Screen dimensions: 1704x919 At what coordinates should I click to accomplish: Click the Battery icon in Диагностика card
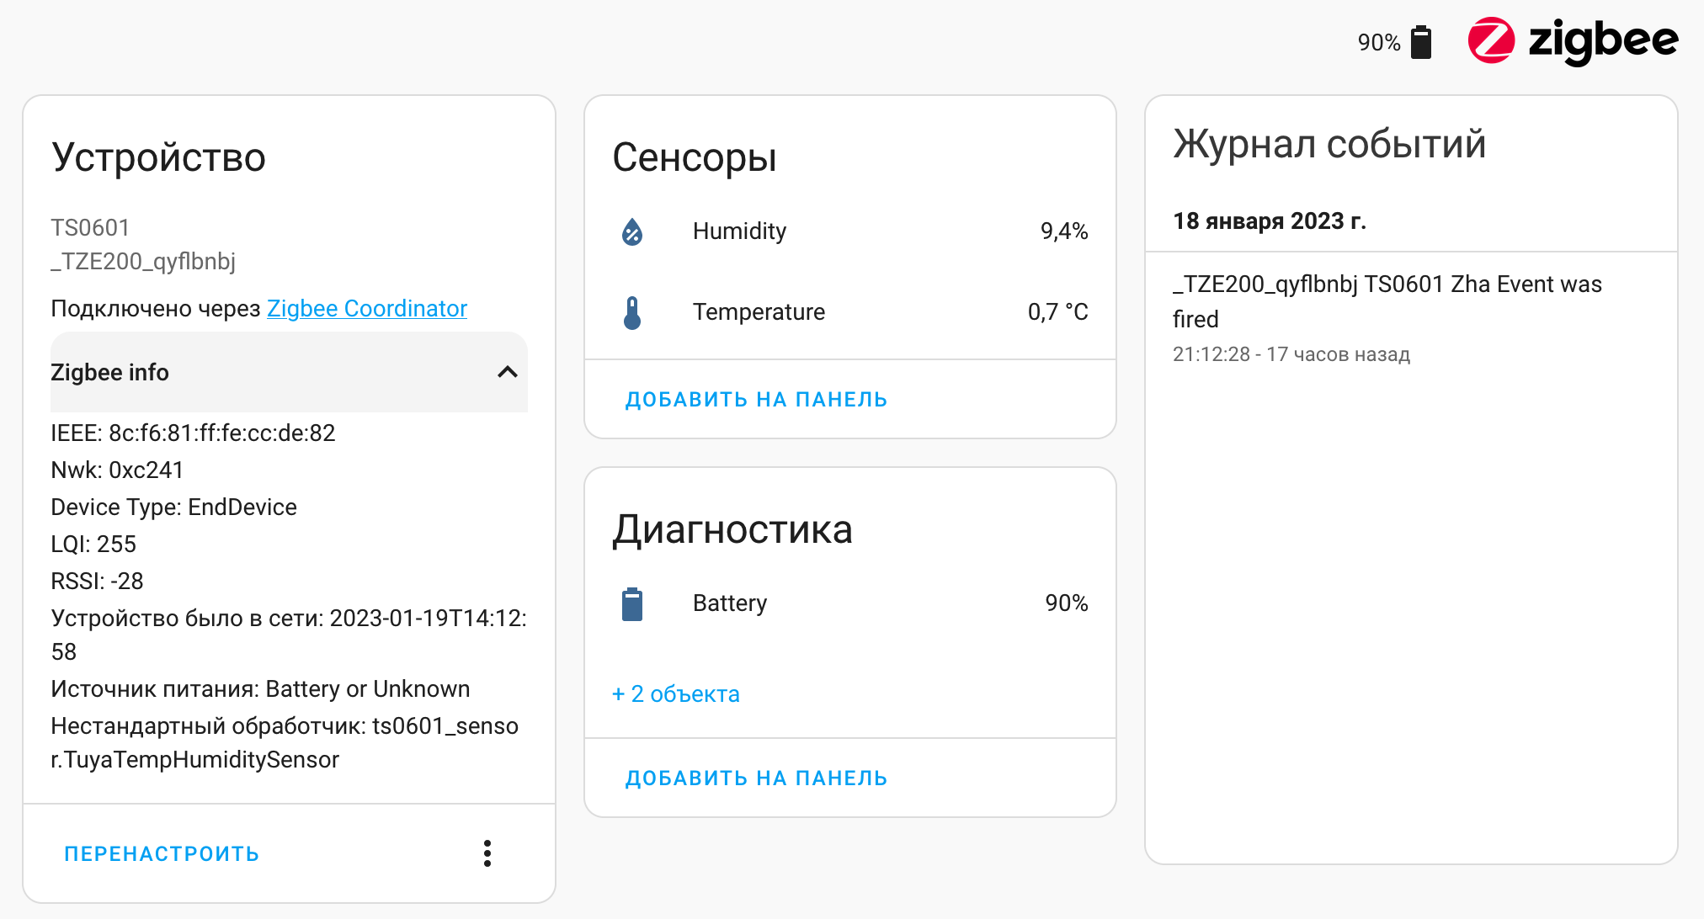[631, 603]
